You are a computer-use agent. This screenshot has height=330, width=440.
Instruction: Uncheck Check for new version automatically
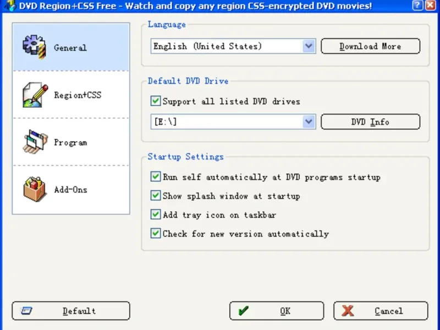[x=156, y=233]
